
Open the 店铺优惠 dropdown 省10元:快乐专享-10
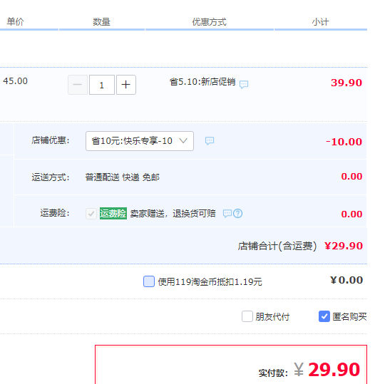coord(140,141)
